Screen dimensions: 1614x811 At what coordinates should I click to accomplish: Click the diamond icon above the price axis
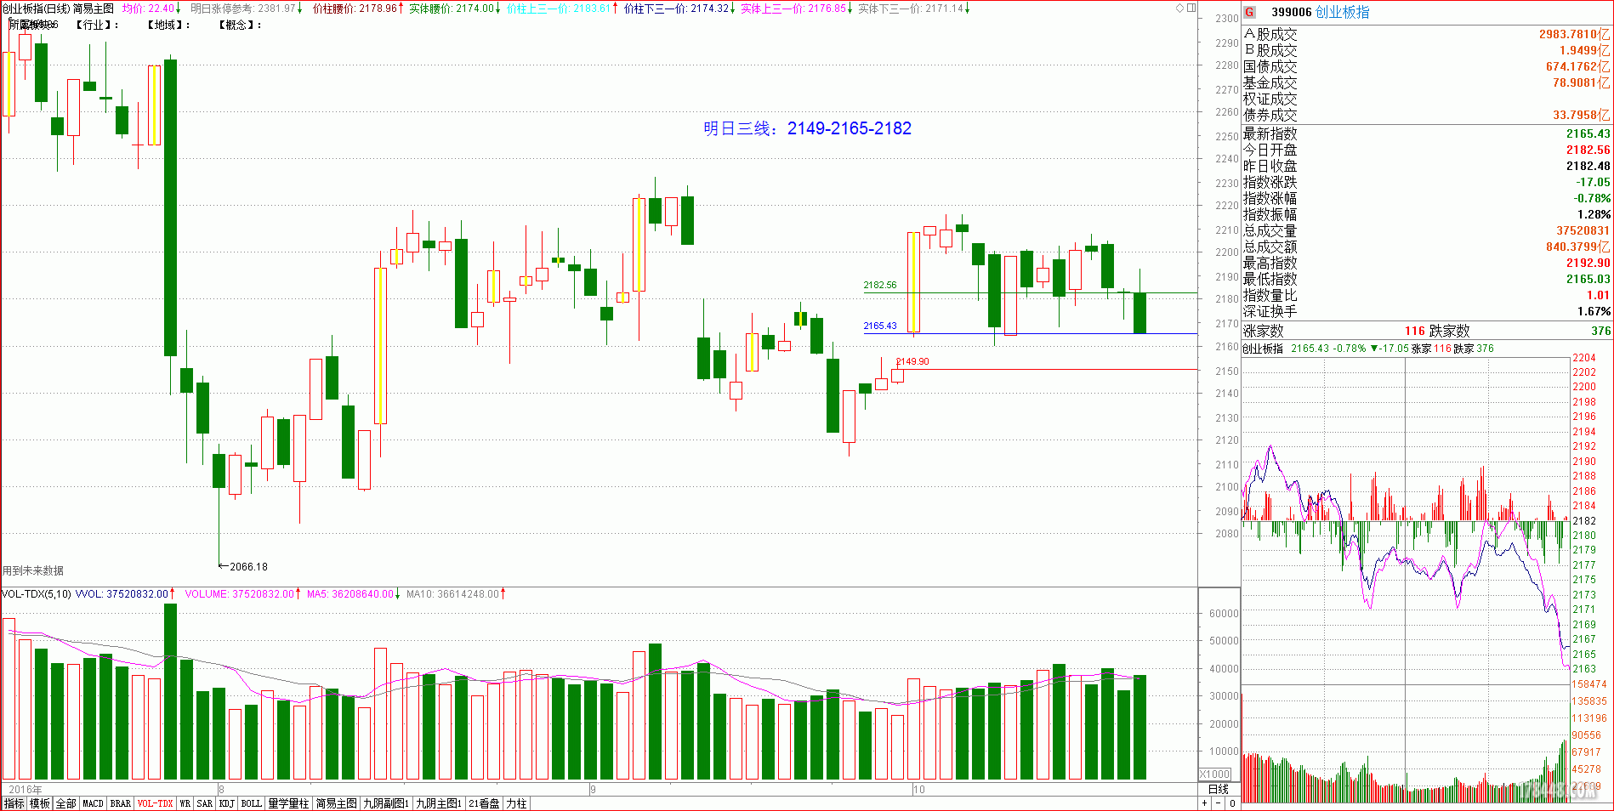[x=1180, y=8]
